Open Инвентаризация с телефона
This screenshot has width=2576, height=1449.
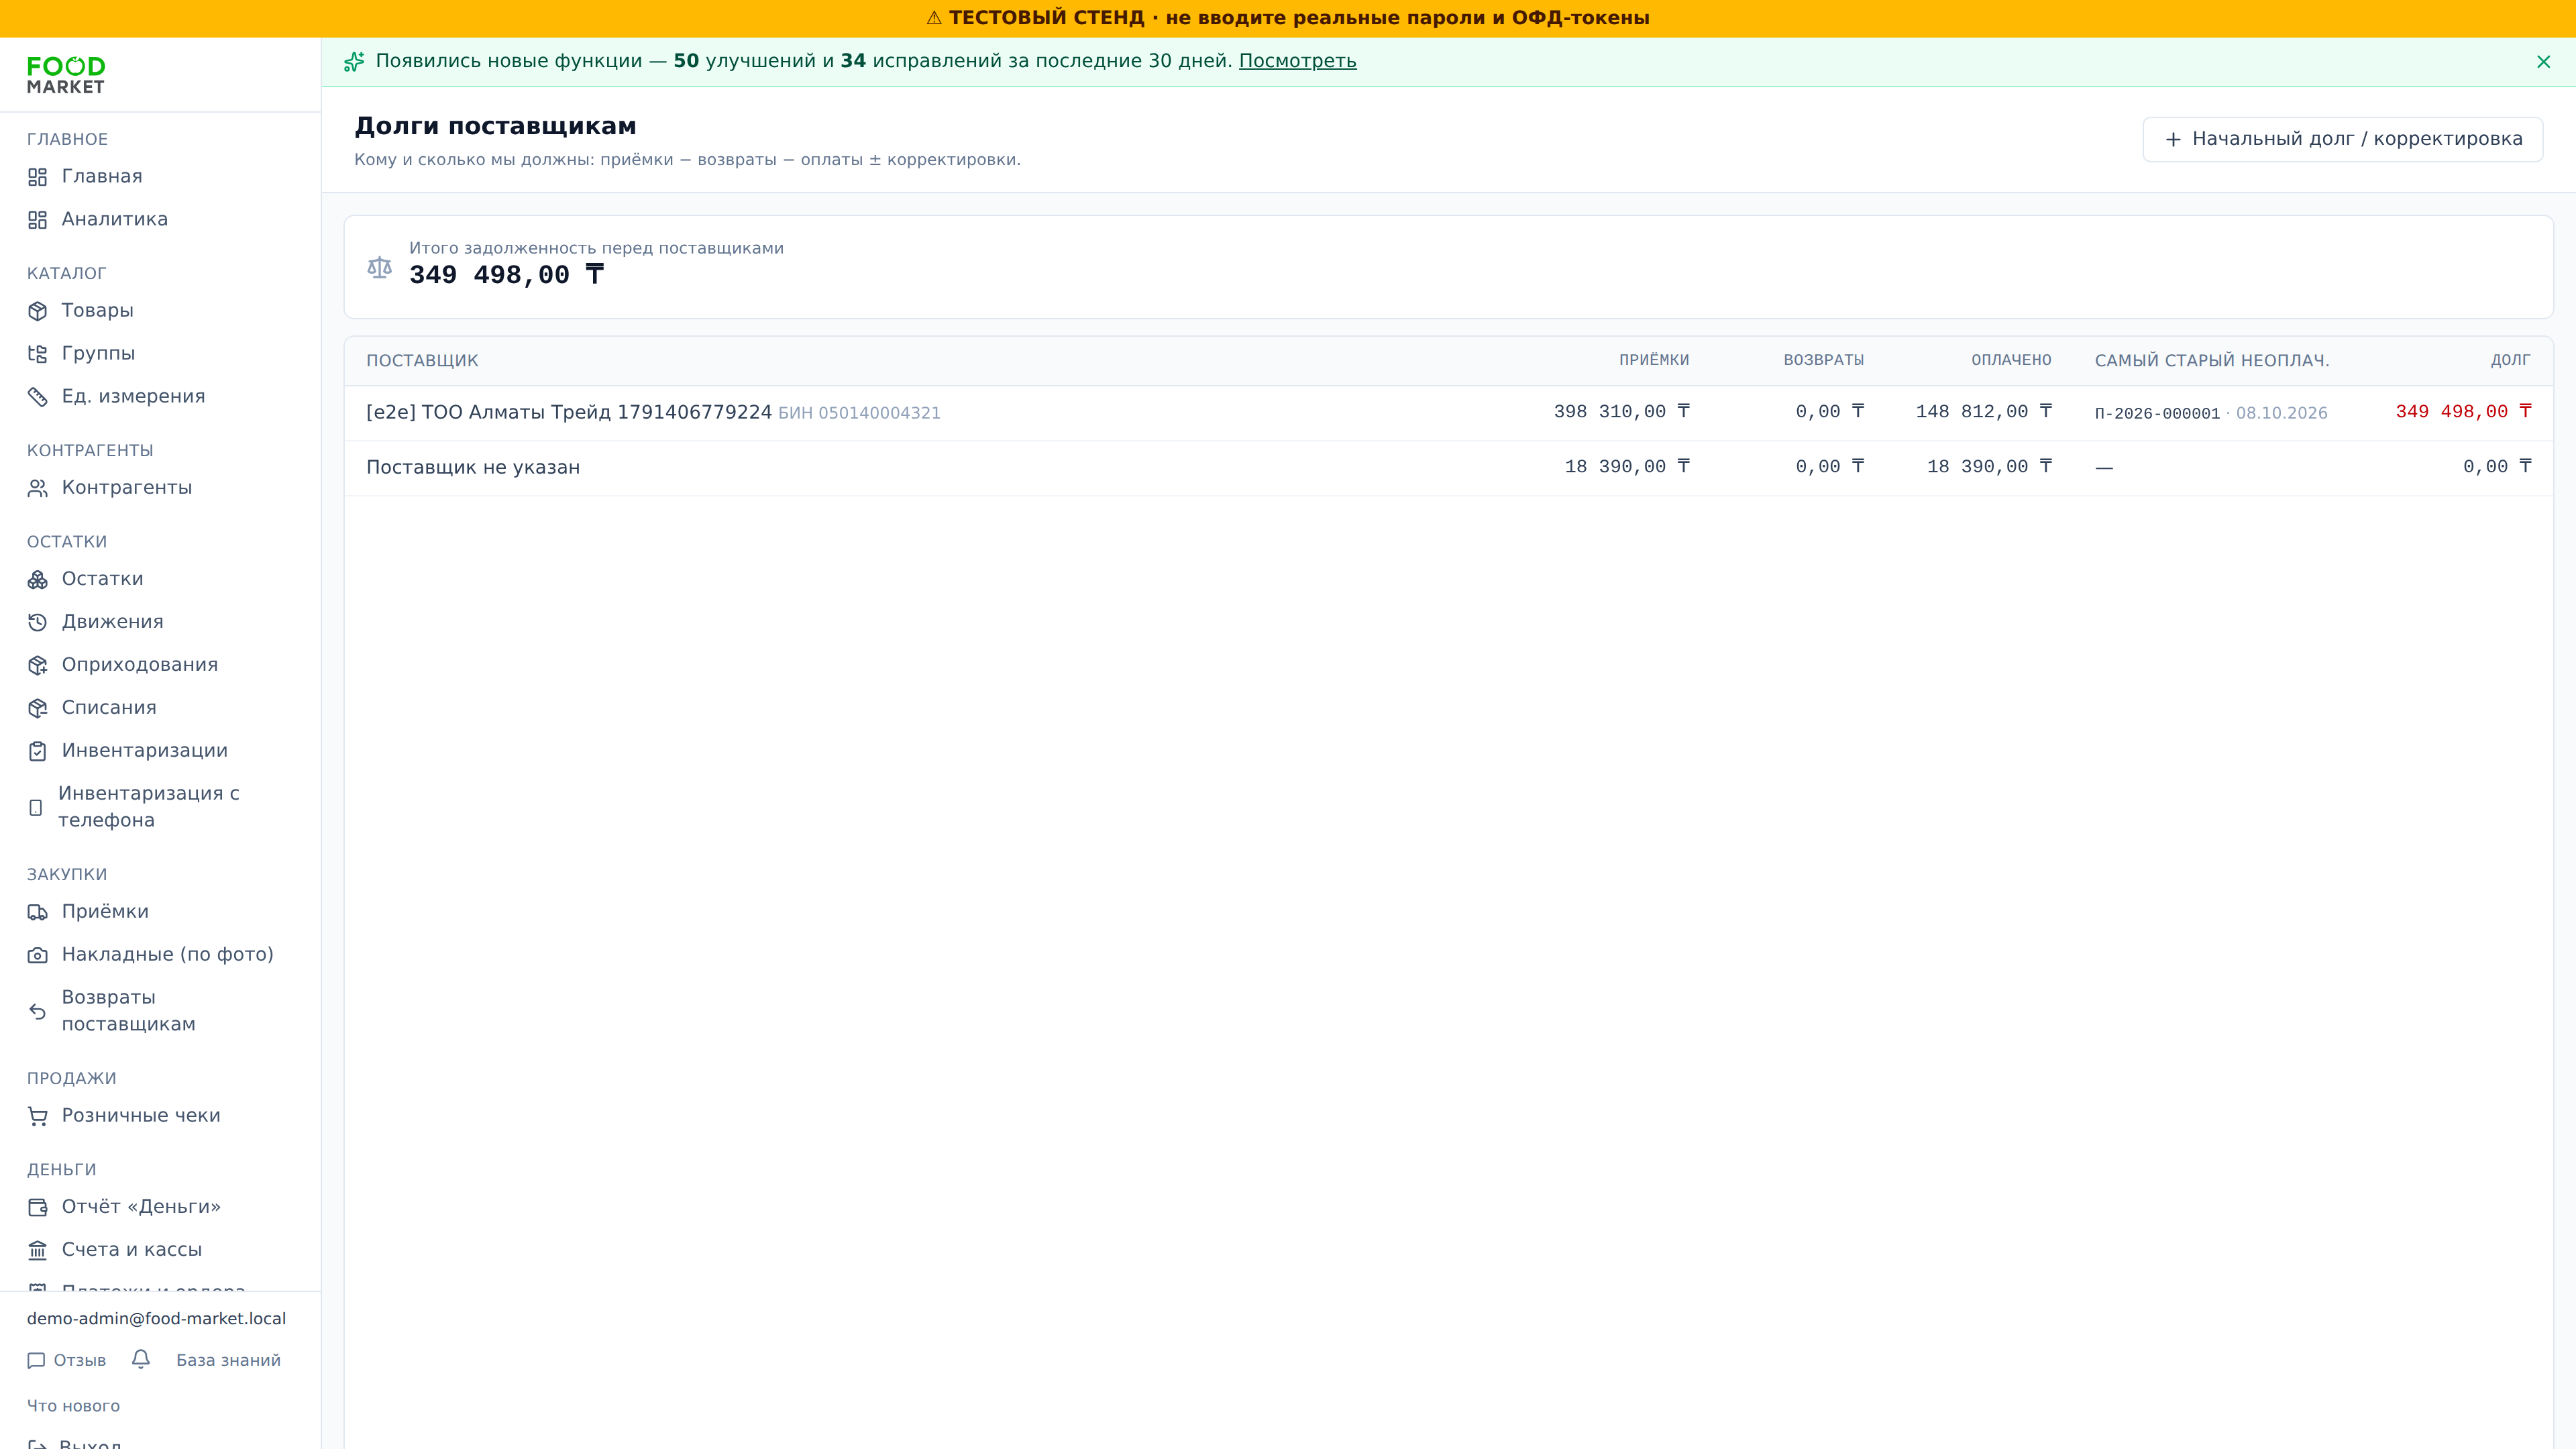coord(148,806)
